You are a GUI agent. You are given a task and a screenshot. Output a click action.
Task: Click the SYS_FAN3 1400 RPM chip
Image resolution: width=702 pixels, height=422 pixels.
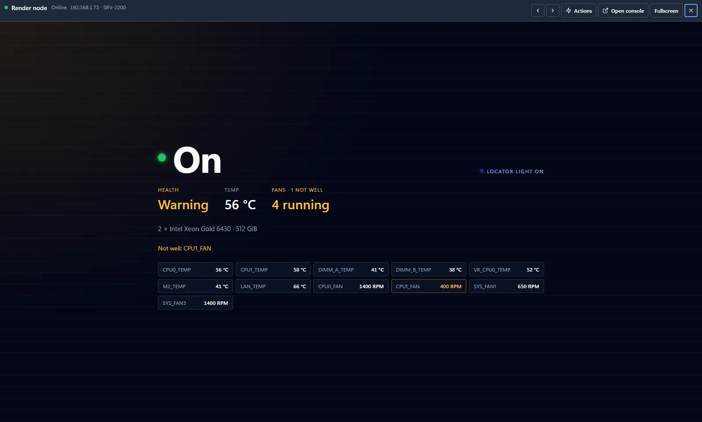click(x=195, y=303)
